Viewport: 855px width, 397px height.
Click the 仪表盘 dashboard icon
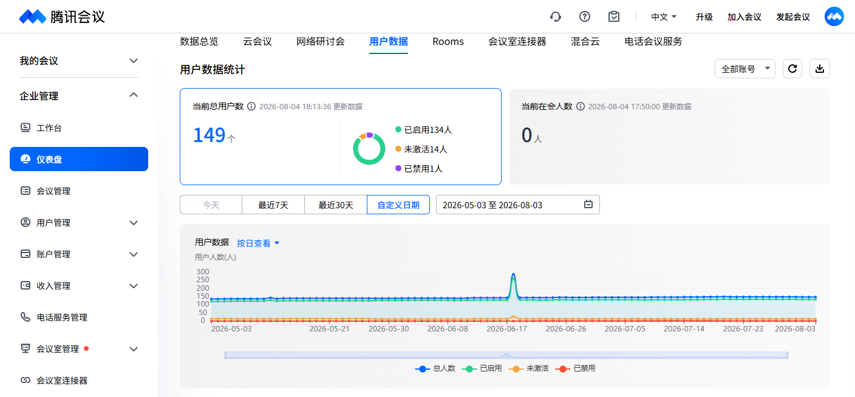26,159
